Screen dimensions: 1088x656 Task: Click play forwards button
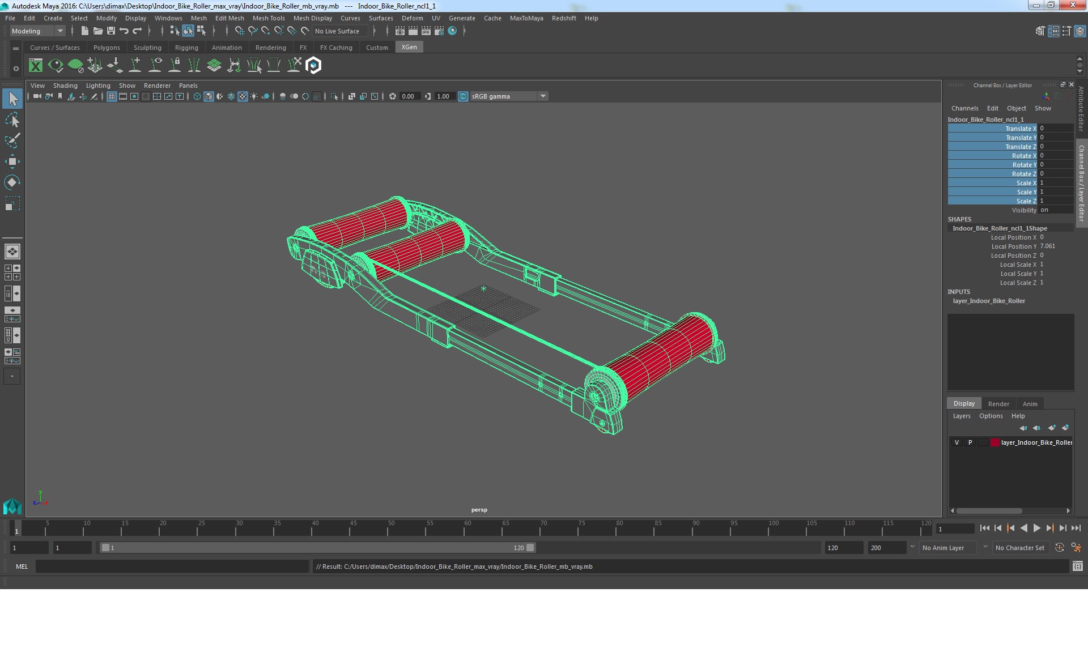point(1036,528)
